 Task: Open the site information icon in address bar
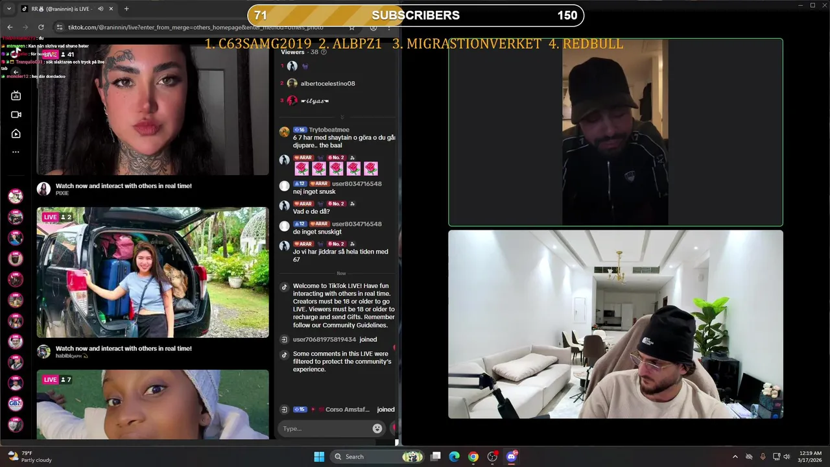coord(60,27)
